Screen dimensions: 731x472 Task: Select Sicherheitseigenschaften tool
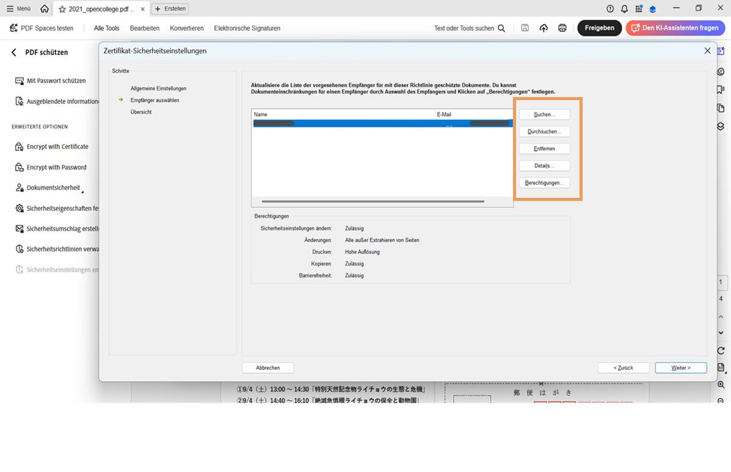pos(57,208)
